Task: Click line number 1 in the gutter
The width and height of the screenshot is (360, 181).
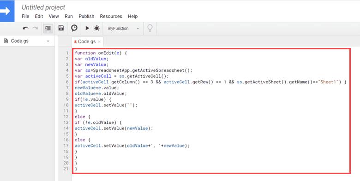Action: click(67, 53)
